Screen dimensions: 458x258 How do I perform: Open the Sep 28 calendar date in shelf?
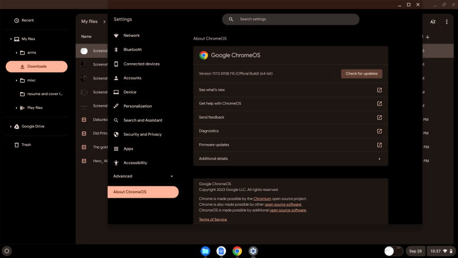tap(416, 251)
